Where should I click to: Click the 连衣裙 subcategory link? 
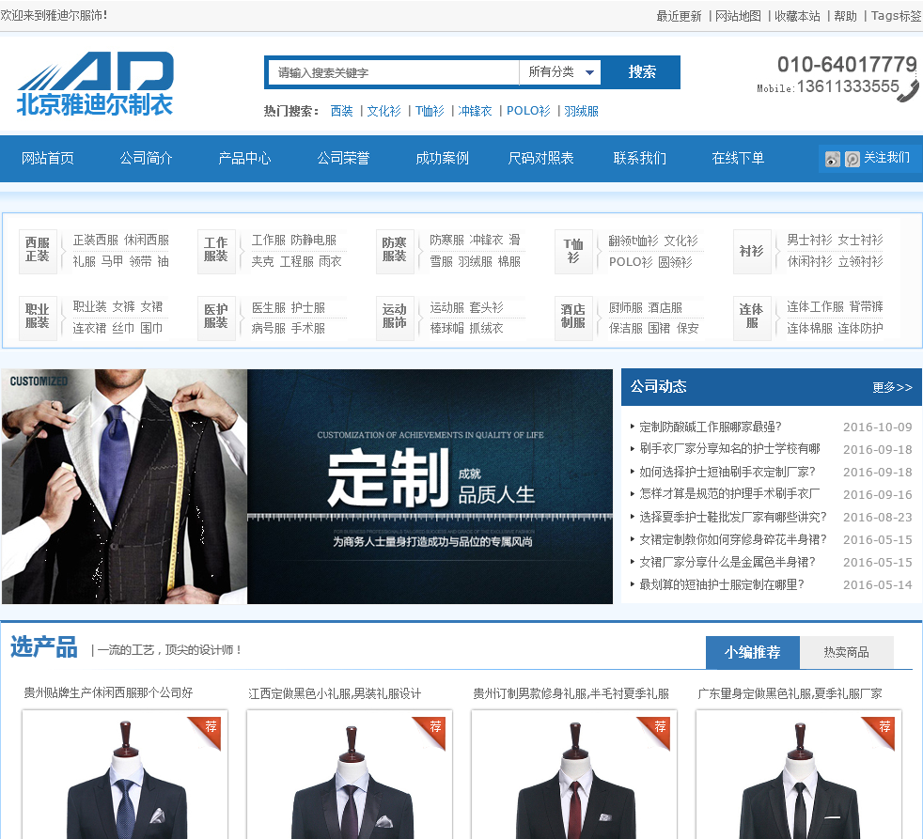click(x=89, y=328)
